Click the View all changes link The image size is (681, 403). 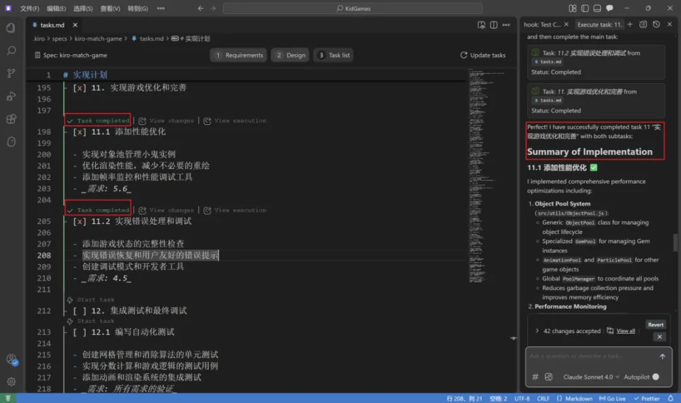[x=626, y=331]
